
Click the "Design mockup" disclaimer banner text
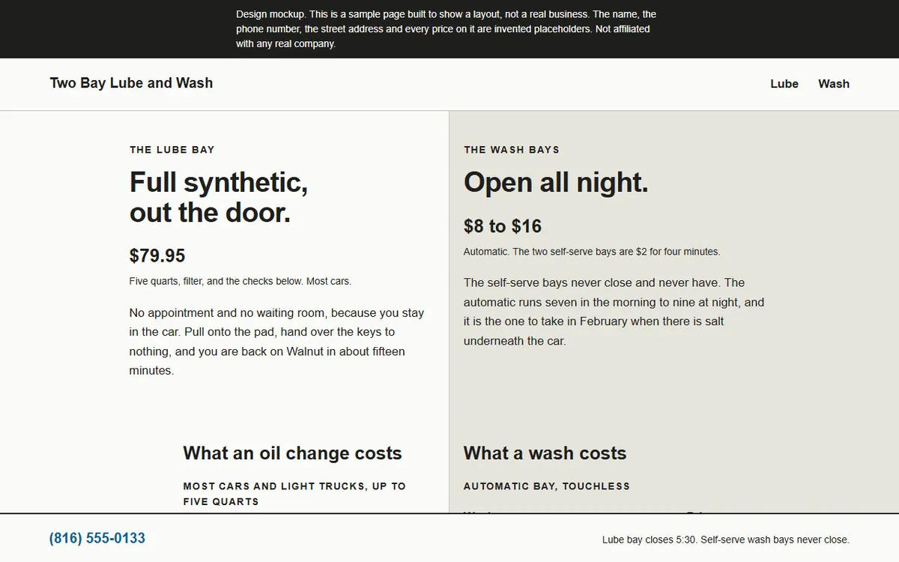(x=447, y=29)
